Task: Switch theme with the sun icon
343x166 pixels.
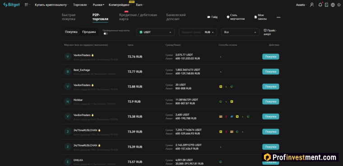Action: (339, 5)
